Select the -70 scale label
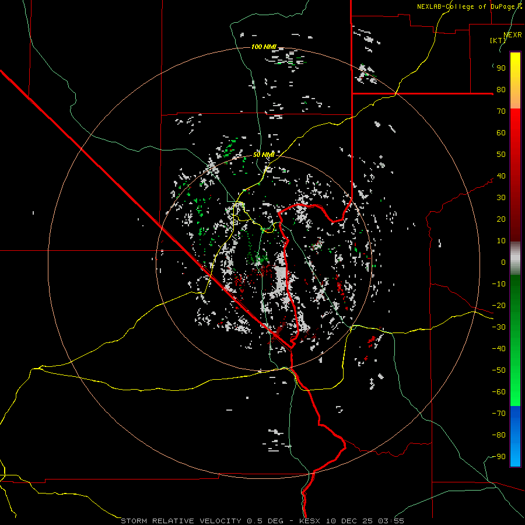The width and height of the screenshot is (525, 525). tap(499, 414)
